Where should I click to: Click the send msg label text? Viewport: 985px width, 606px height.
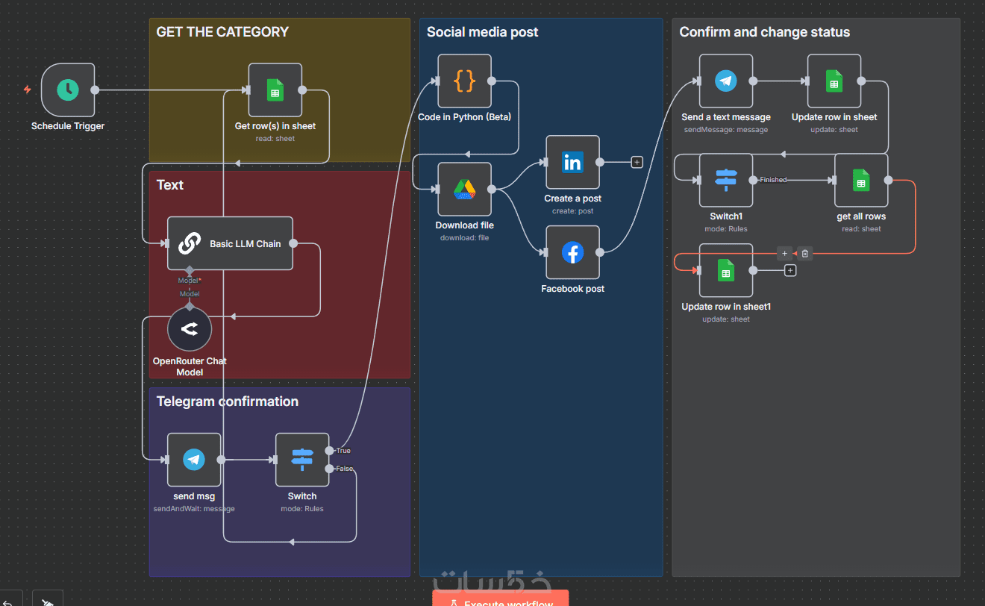pos(194,496)
